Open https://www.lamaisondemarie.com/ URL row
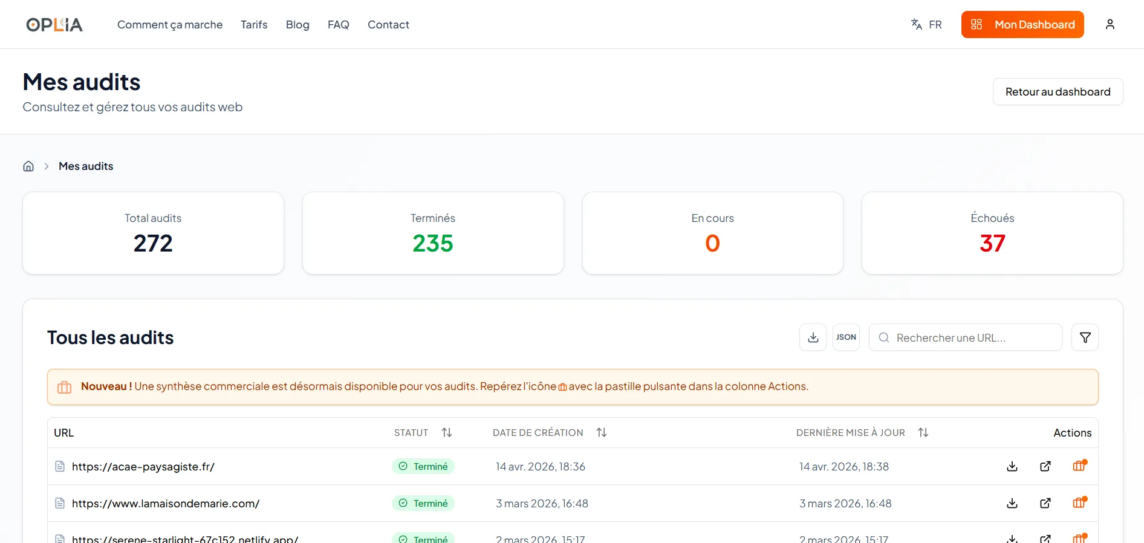This screenshot has width=1144, height=543. click(x=166, y=504)
